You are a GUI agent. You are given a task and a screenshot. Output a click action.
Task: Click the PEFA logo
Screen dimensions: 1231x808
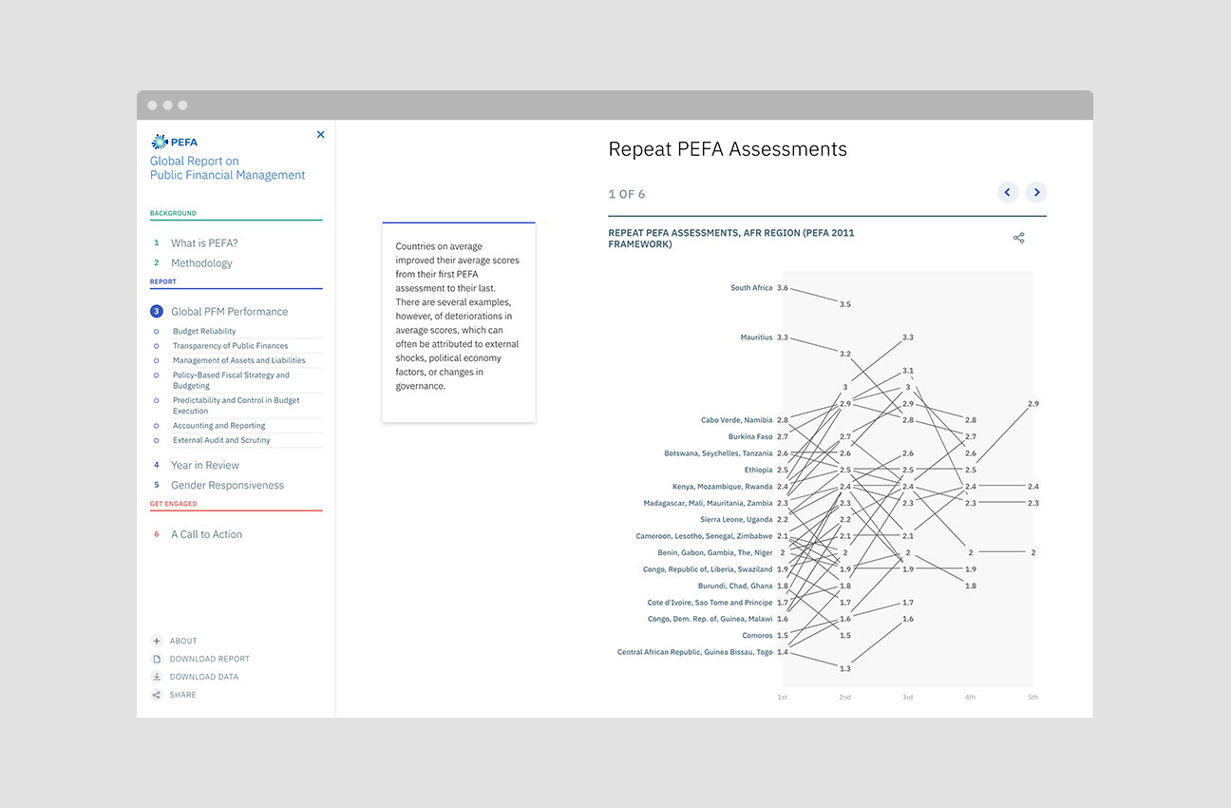coord(174,143)
